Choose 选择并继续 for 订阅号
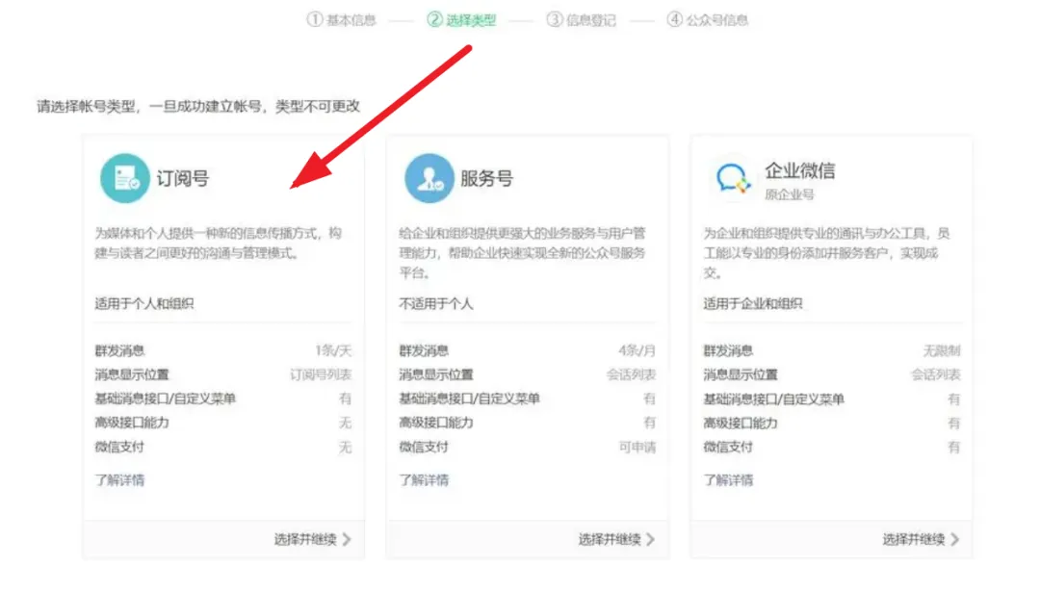Image resolution: width=1040 pixels, height=592 pixels. [312, 540]
